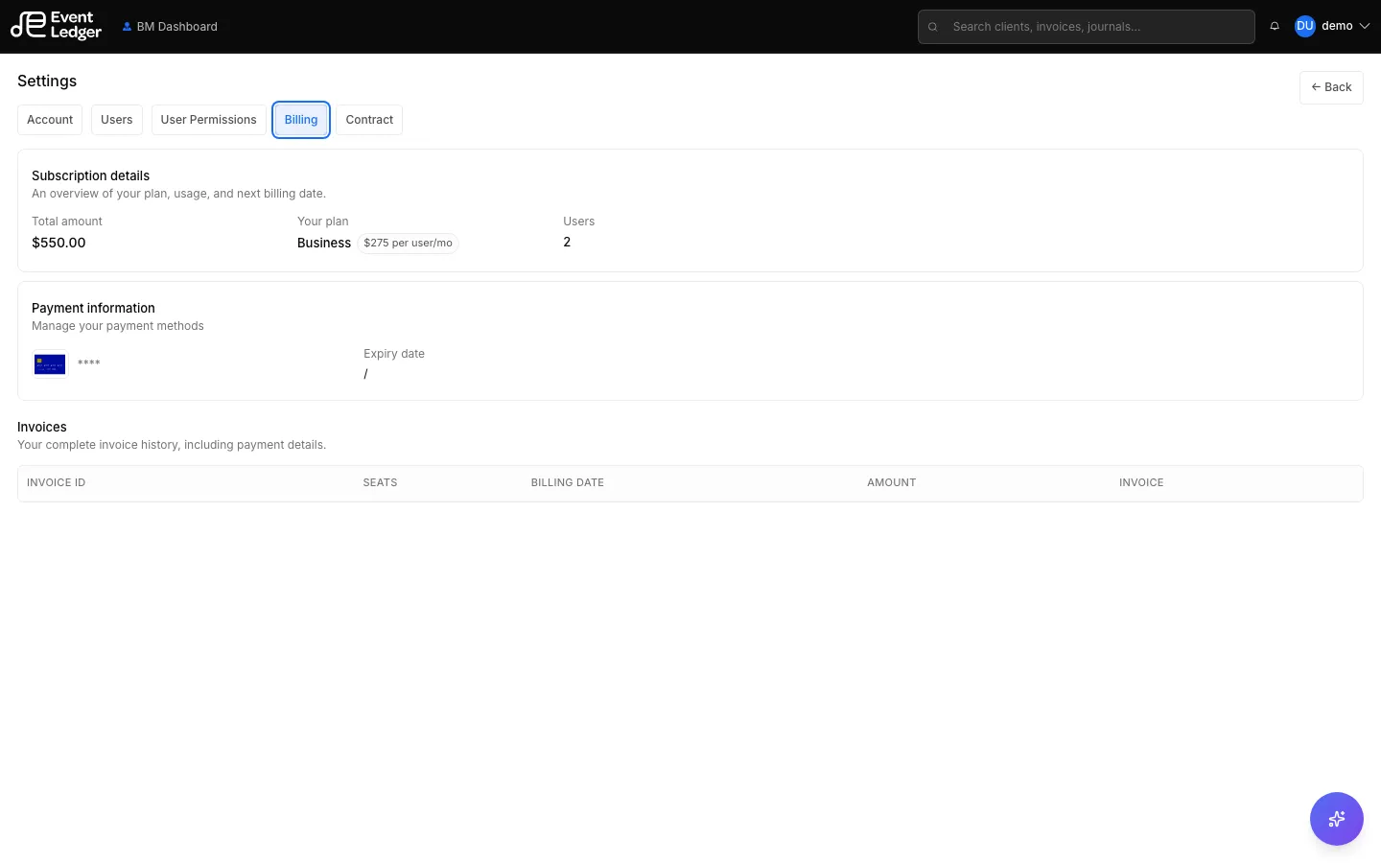Viewport: 1381px width, 863px height.
Task: Go to the Contract tab
Action: coord(369,120)
